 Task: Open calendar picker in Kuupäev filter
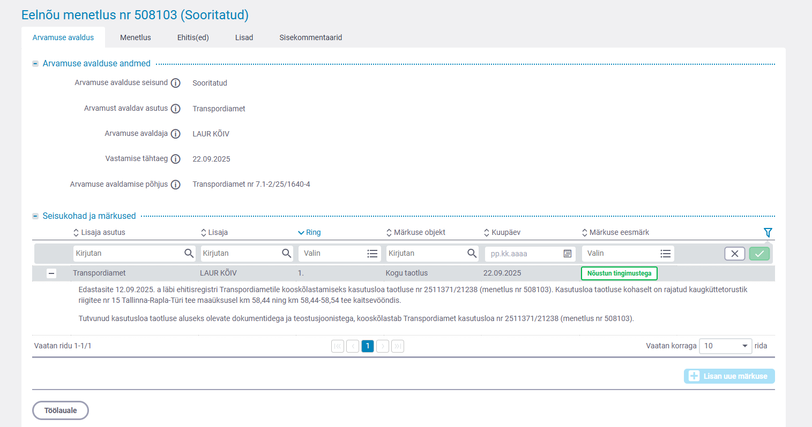point(567,254)
